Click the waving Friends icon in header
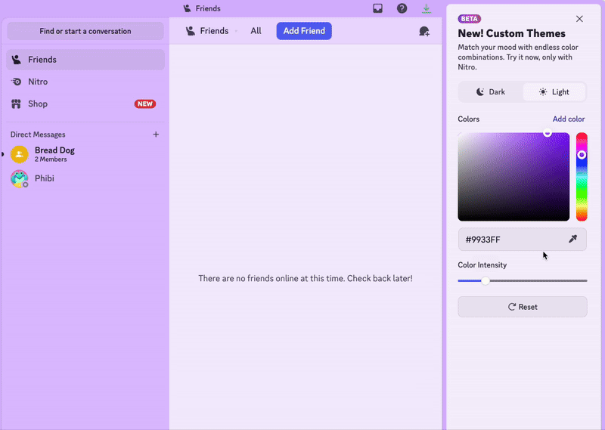This screenshot has width=605, height=430. point(191,31)
